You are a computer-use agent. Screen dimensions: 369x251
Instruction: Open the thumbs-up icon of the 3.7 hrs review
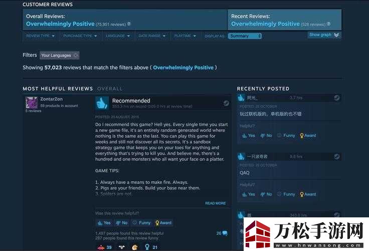(241, 97)
